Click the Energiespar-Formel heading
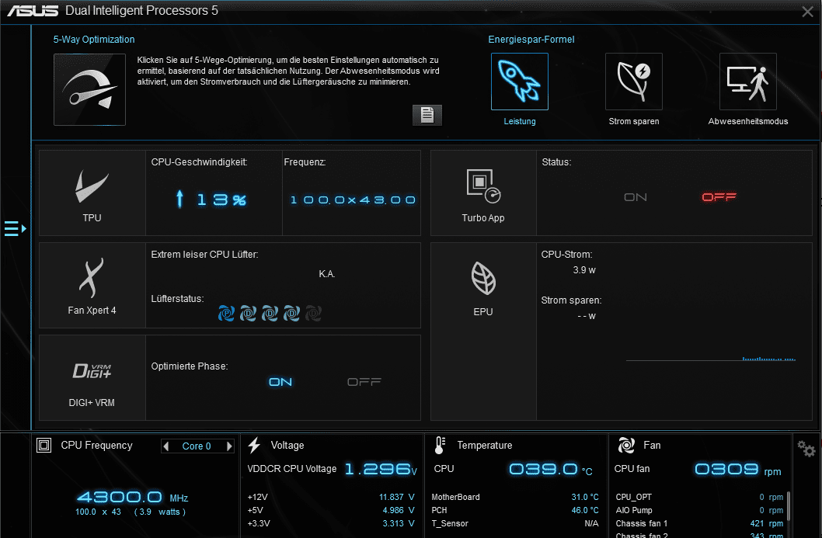Viewport: 822px width, 538px height. point(531,40)
